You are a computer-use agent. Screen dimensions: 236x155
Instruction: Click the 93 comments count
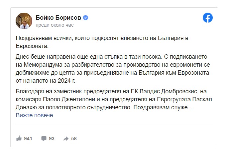click(52, 138)
